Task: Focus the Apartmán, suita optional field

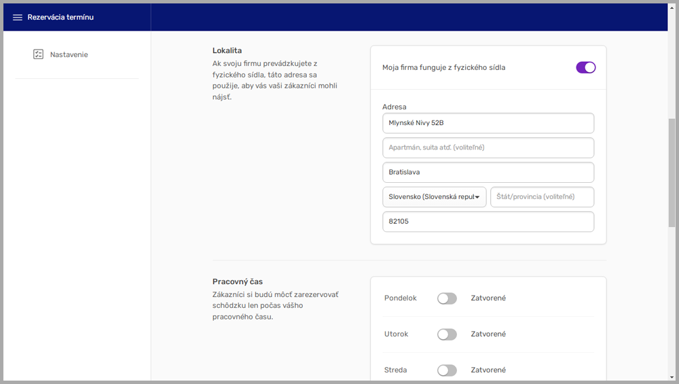Action: pos(488,147)
